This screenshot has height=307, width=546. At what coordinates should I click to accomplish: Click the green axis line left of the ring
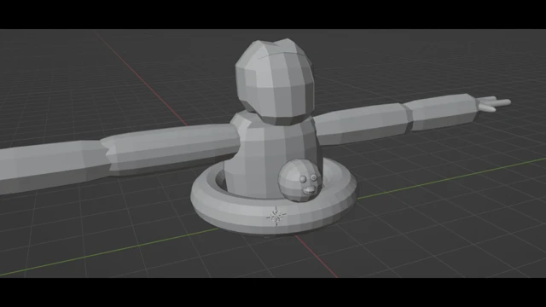point(109,252)
